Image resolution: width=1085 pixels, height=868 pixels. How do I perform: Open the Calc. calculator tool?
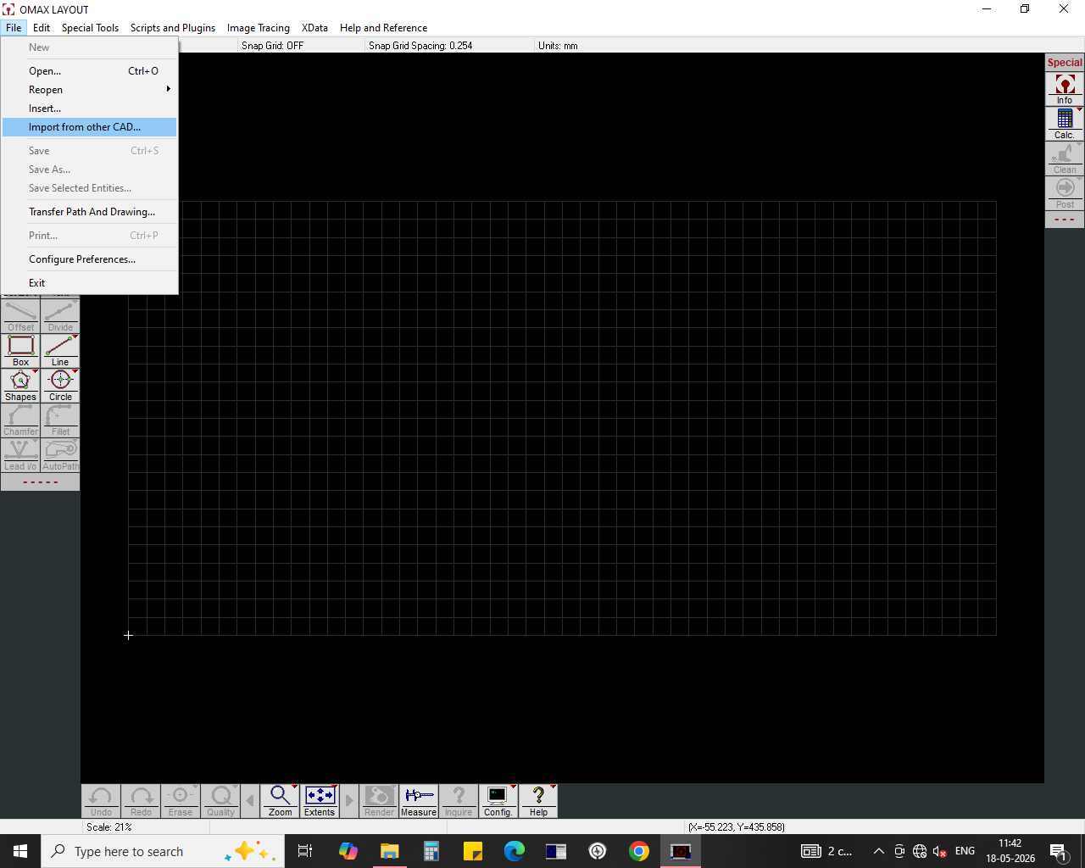click(x=1065, y=124)
